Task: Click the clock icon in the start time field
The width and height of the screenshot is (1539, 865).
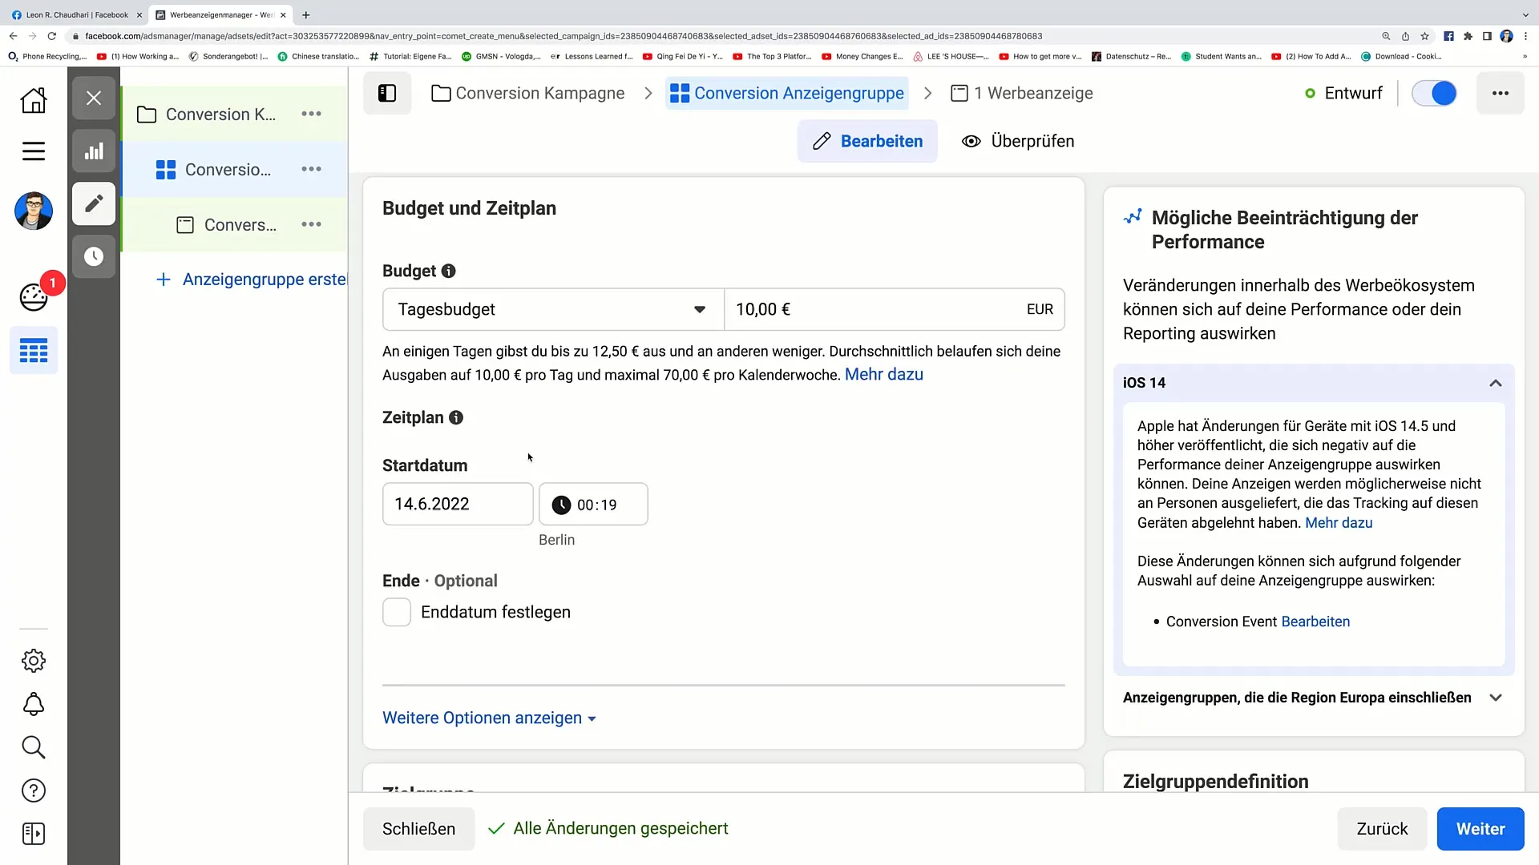Action: pyautogui.click(x=561, y=505)
